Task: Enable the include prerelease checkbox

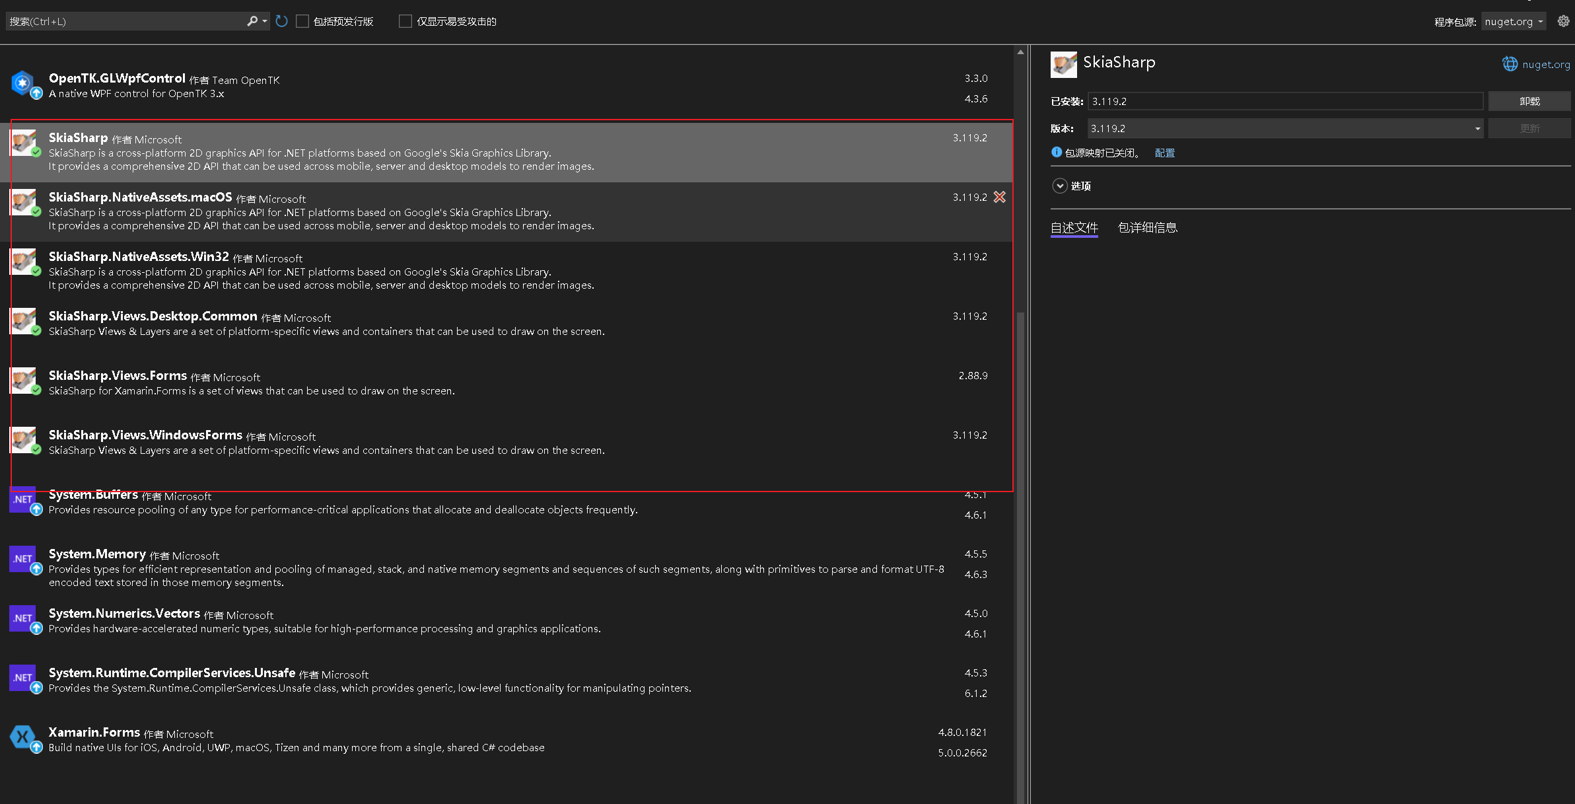Action: tap(302, 21)
